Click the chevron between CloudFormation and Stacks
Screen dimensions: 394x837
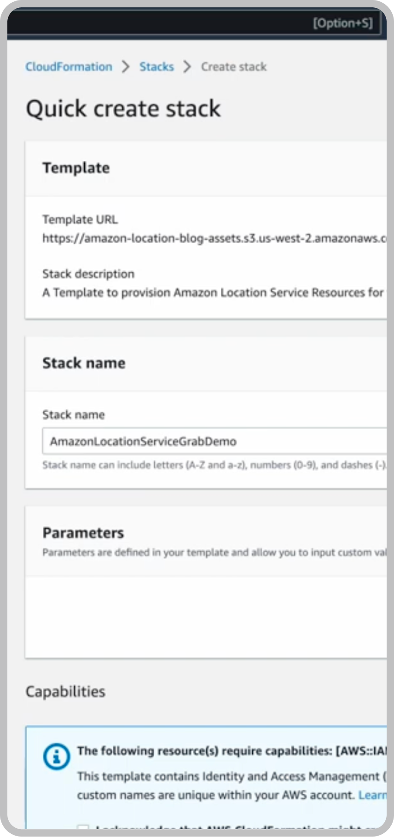click(126, 67)
